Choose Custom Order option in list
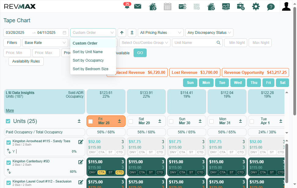The image size is (297, 188). coord(93,43)
